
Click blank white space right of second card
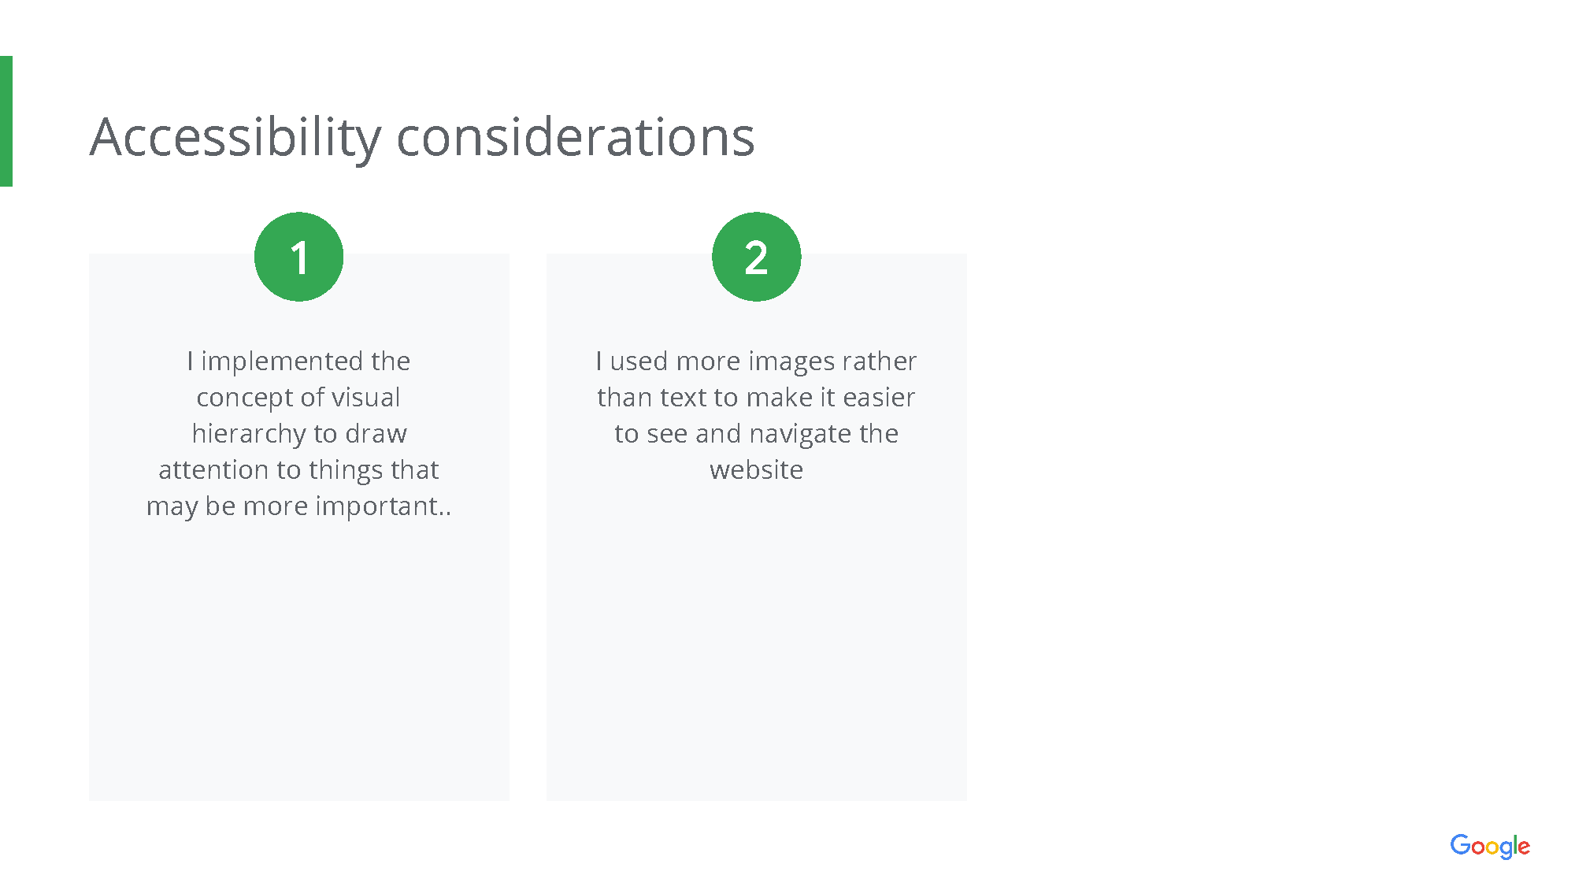point(1260,512)
